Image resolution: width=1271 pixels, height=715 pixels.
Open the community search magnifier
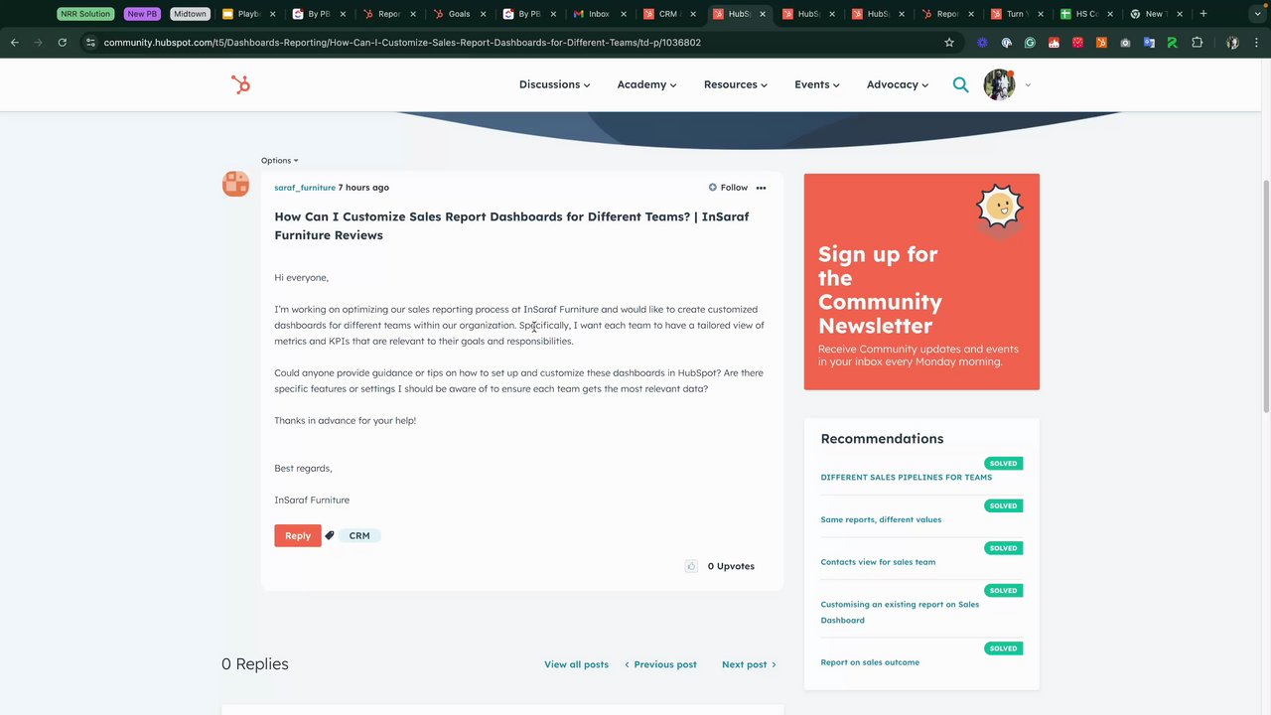(x=960, y=84)
